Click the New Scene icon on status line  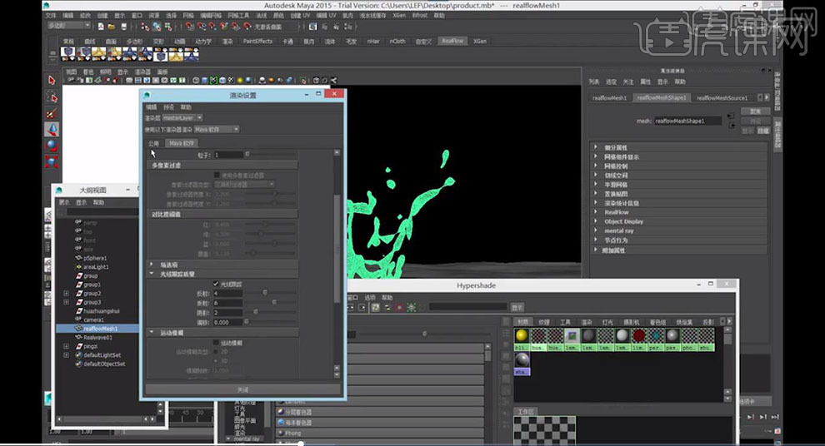coord(101,26)
